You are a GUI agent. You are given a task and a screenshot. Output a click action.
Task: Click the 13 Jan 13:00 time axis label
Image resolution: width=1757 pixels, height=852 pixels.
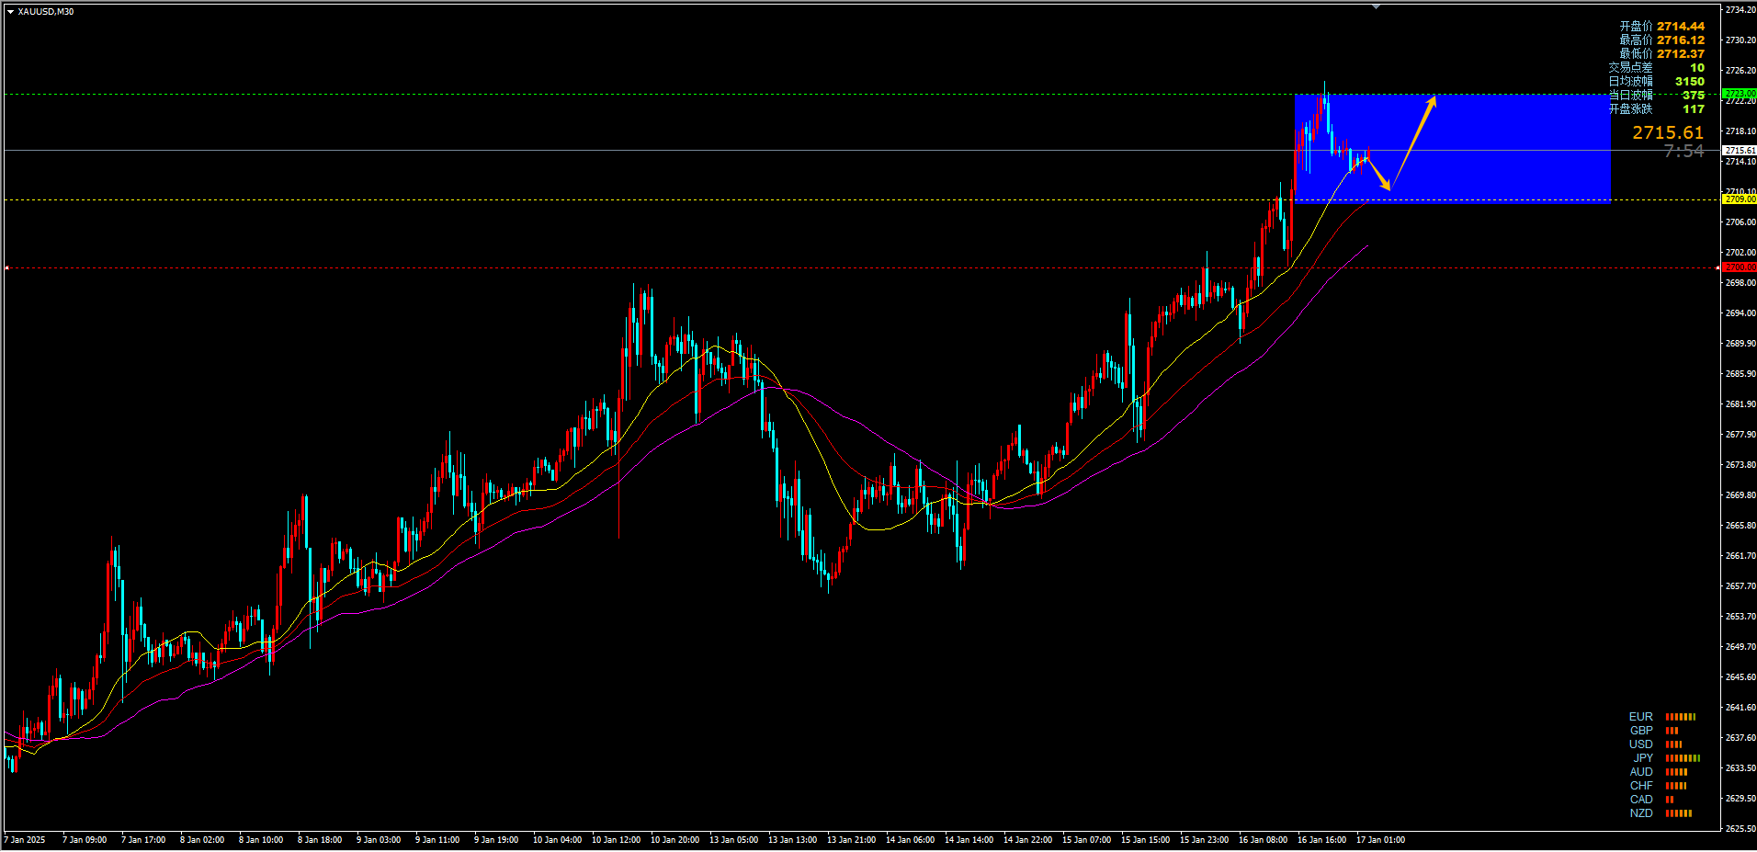[792, 840]
